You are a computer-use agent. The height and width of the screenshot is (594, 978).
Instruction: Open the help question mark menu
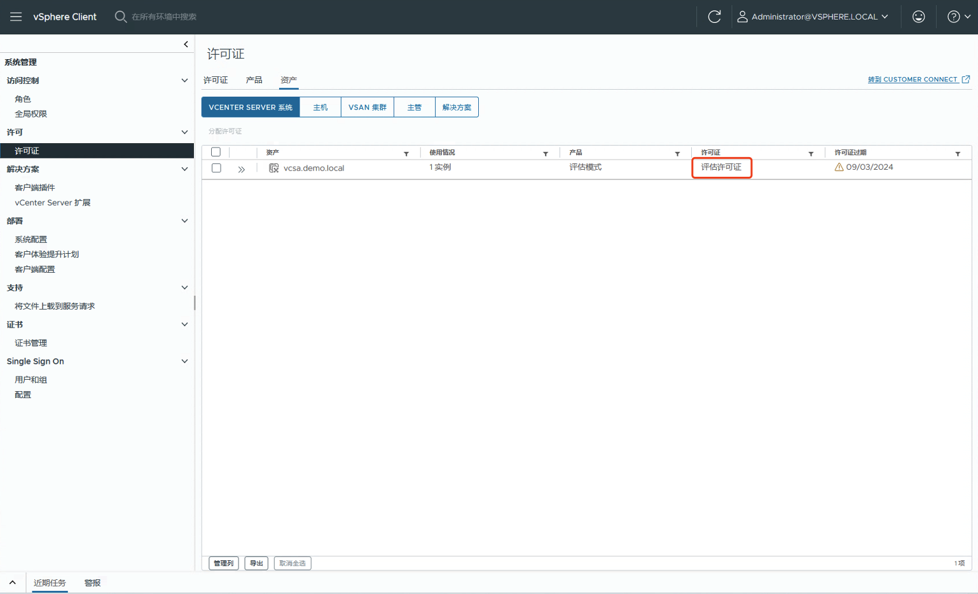[x=959, y=17]
